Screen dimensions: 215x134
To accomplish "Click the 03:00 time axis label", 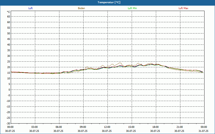I will (x=35, y=127).
